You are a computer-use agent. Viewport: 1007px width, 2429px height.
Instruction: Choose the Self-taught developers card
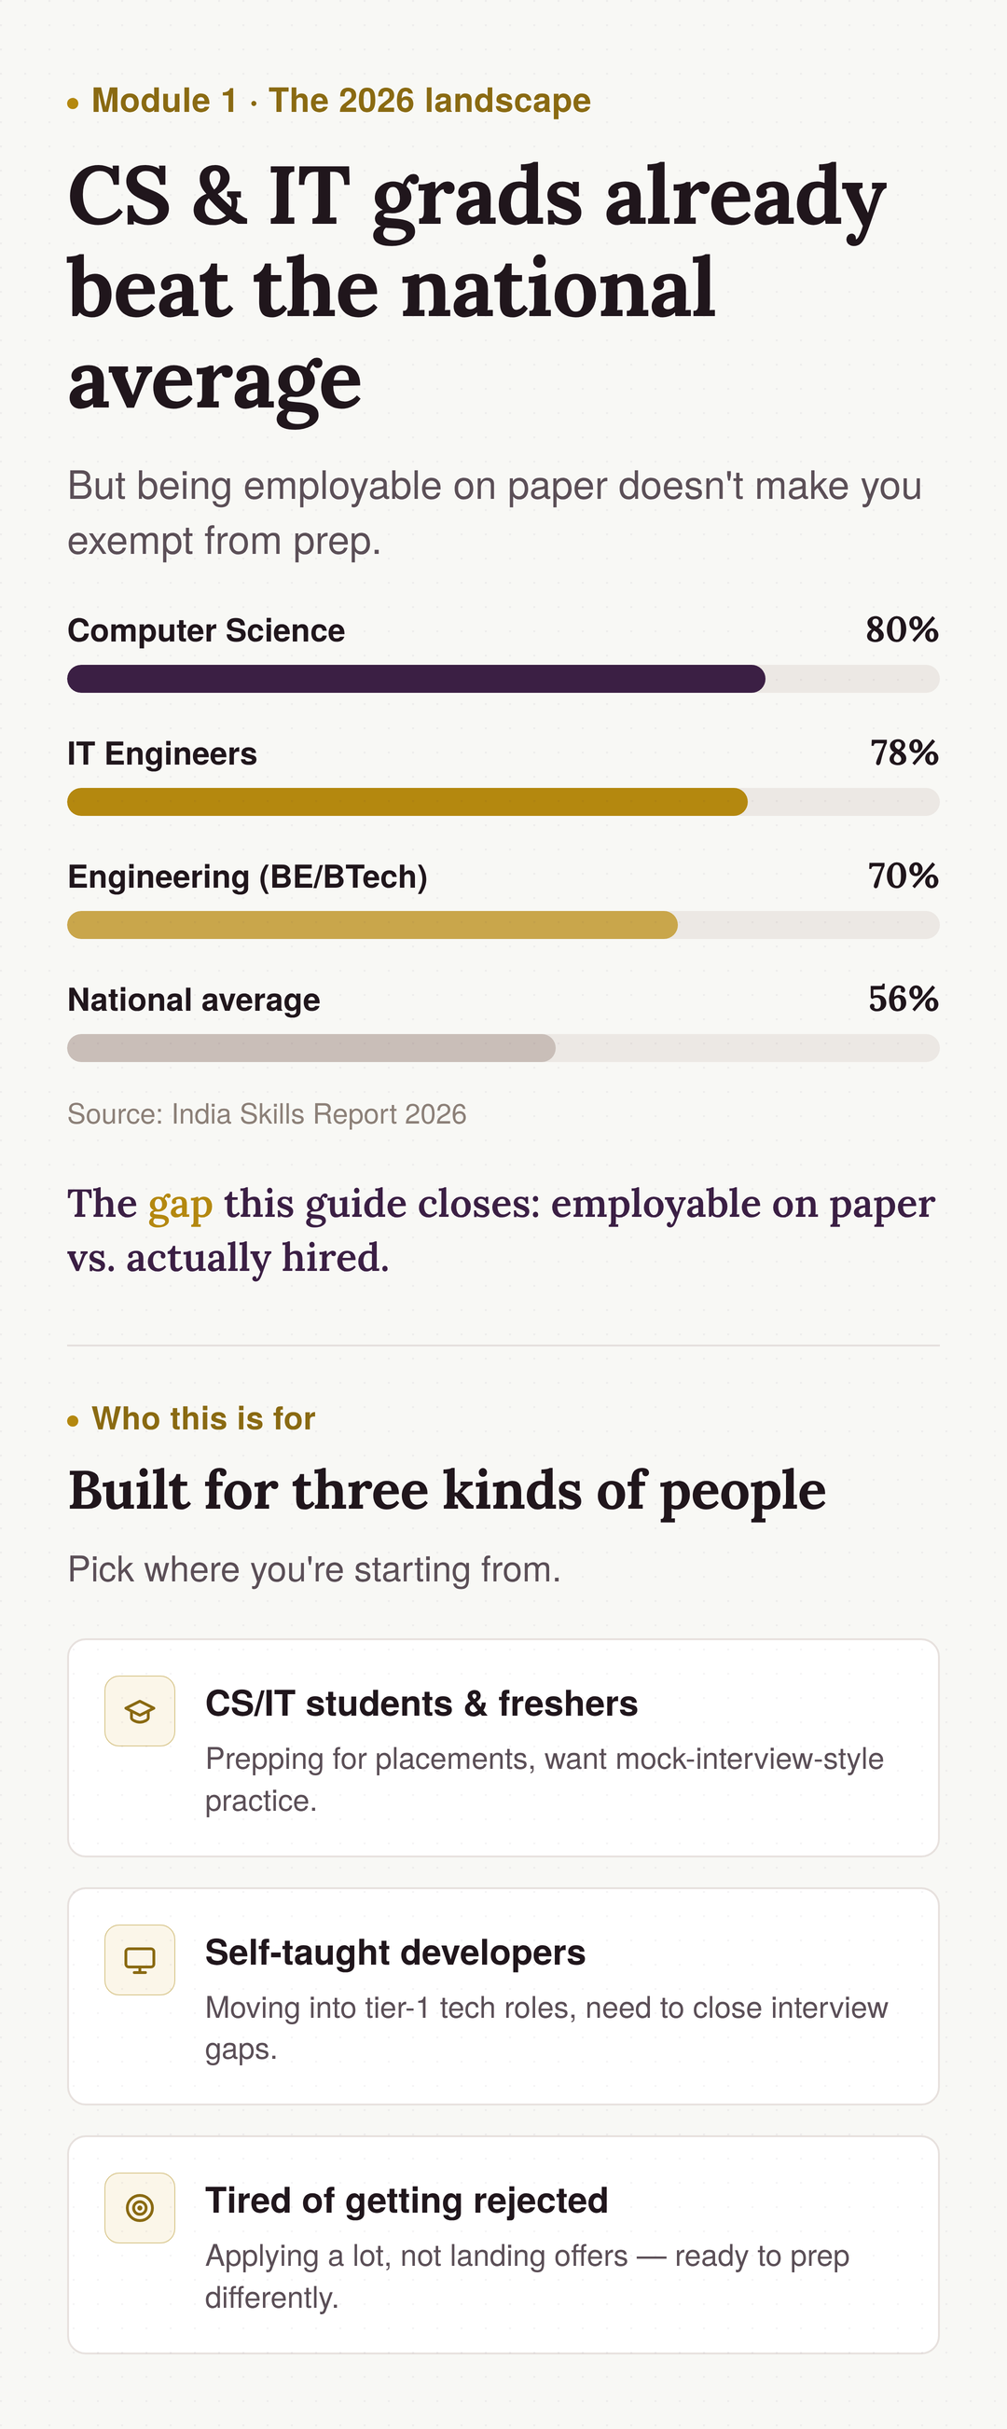click(x=504, y=1996)
